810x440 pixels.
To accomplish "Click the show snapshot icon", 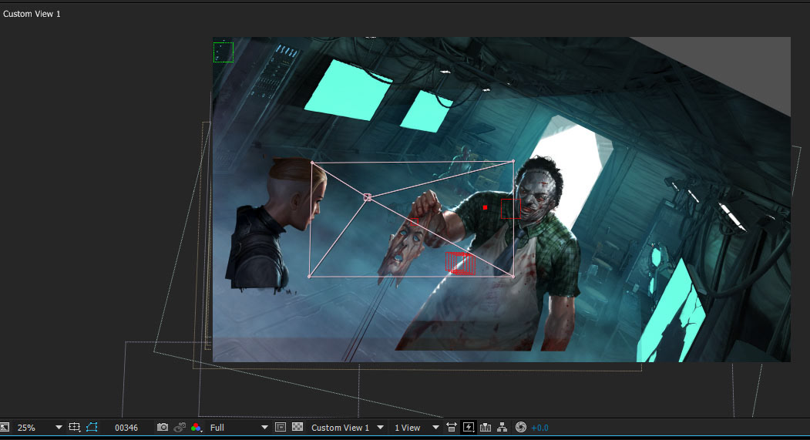I will (180, 427).
